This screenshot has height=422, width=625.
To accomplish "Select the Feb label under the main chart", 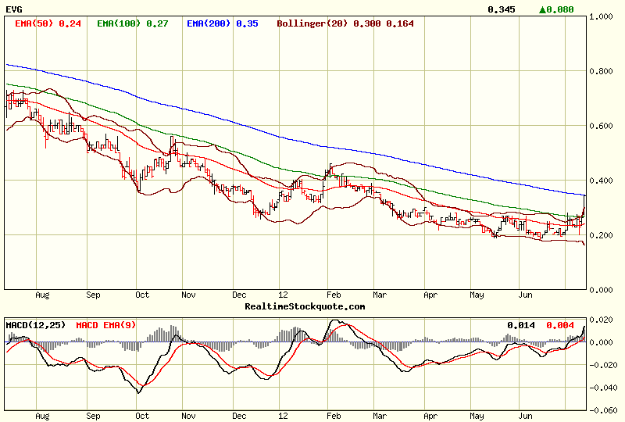I will [x=334, y=295].
